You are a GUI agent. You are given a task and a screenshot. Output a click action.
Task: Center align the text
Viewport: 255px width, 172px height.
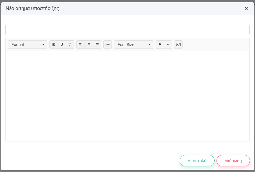coord(89,45)
